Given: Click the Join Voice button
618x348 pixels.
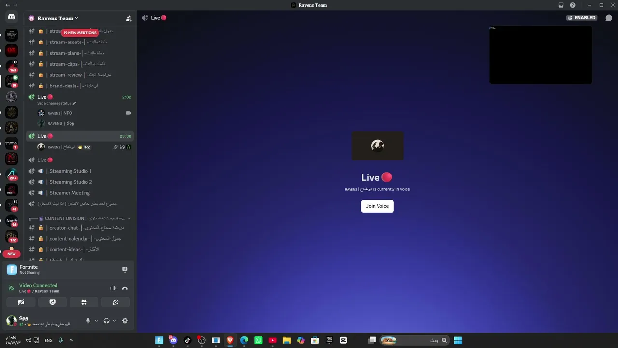Looking at the screenshot, I should pyautogui.click(x=377, y=206).
